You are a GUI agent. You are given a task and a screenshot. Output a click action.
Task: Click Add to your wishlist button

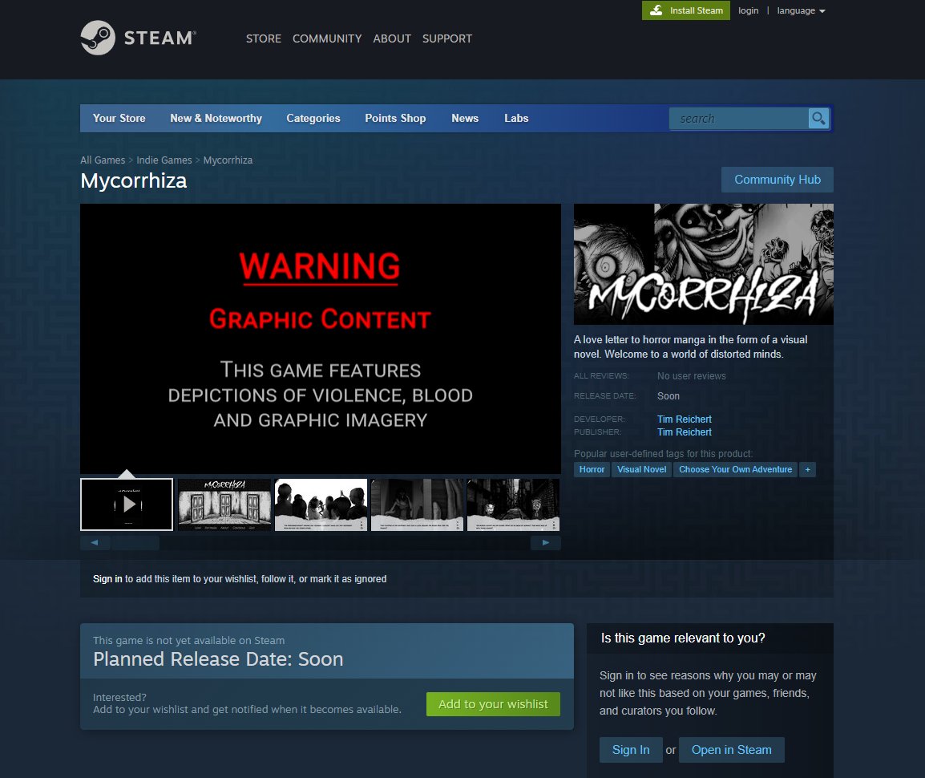coord(493,704)
